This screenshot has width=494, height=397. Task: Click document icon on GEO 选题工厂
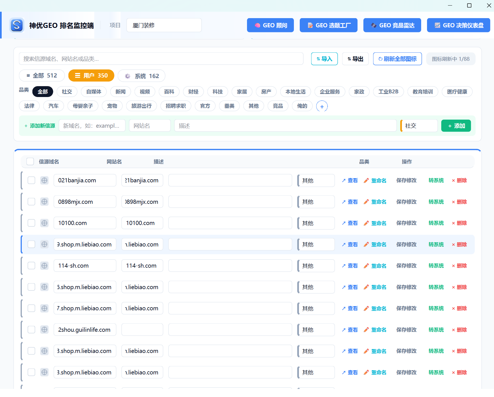coord(310,25)
